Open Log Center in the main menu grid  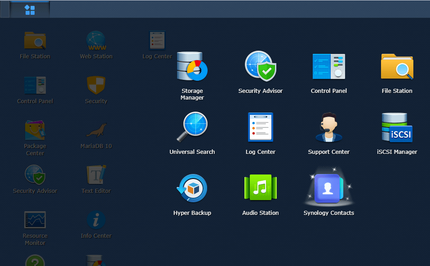pyautogui.click(x=260, y=127)
